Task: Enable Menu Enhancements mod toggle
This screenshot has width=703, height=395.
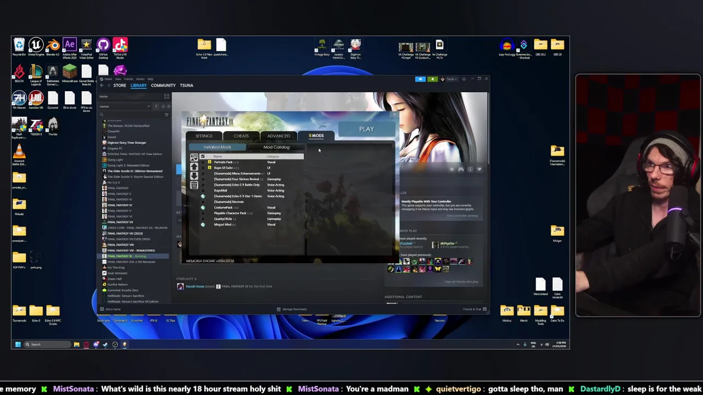Action: 203,173
